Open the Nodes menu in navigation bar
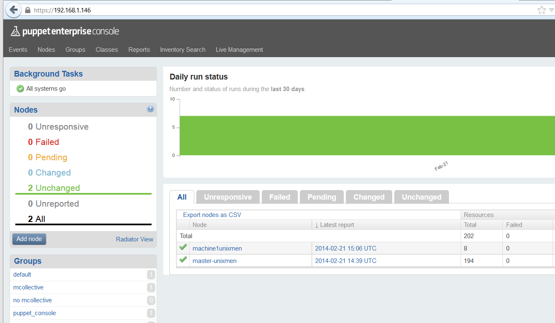Viewport: 555px width, 323px height. pos(46,50)
